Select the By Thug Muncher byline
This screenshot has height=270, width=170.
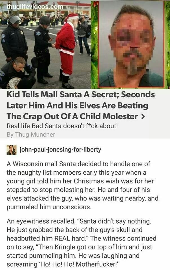pyautogui.click(x=31, y=134)
